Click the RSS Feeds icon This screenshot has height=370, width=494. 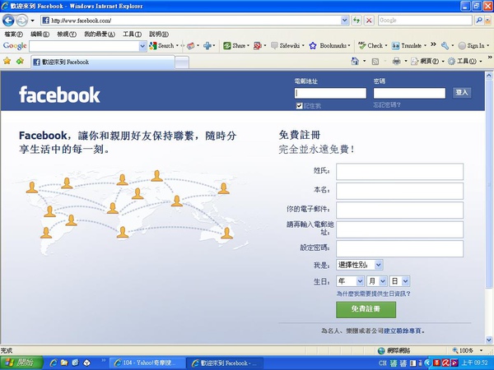tap(375, 62)
